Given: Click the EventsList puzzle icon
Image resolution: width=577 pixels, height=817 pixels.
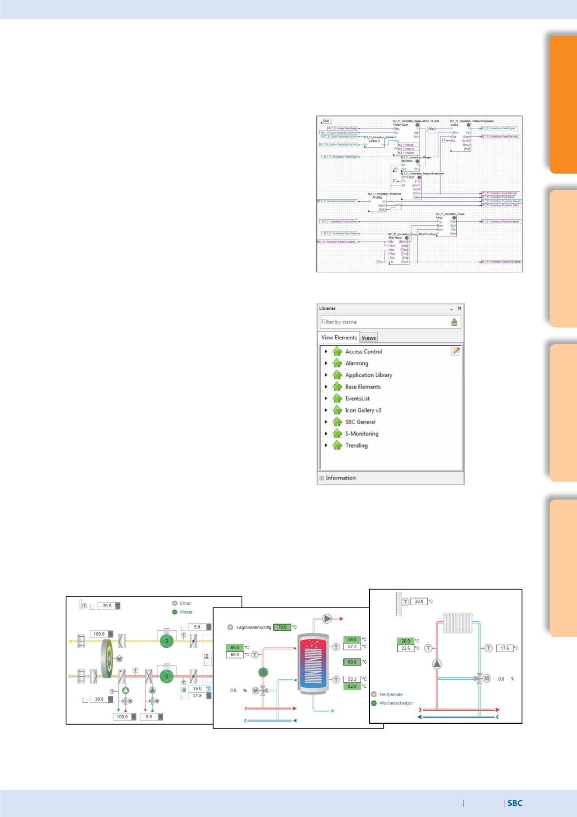Looking at the screenshot, I should point(337,399).
